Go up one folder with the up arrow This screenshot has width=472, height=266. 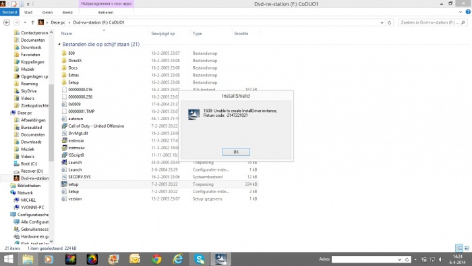click(32, 22)
